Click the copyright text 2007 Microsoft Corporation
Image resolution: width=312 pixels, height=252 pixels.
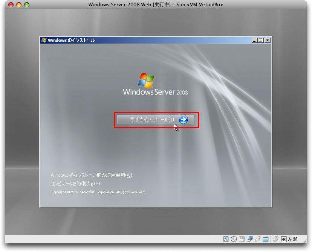98,192
